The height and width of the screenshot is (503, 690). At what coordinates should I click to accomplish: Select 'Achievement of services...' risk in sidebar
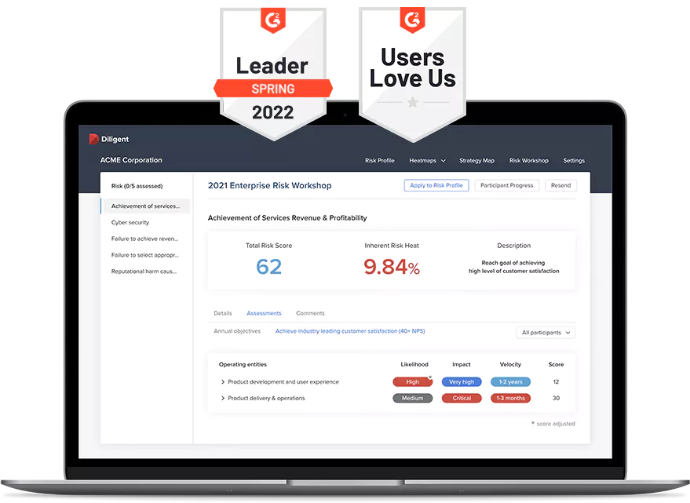(146, 206)
